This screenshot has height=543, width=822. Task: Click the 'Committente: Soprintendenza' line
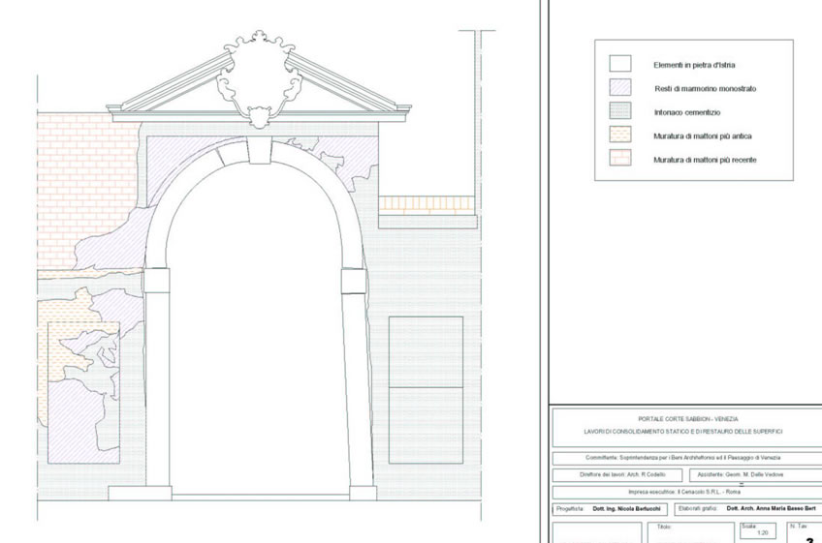click(683, 458)
